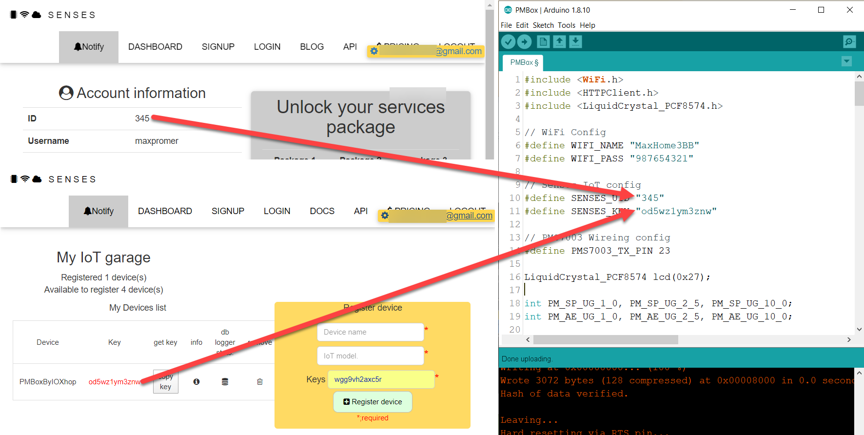Open the Tools menu in Arduino

click(x=567, y=25)
